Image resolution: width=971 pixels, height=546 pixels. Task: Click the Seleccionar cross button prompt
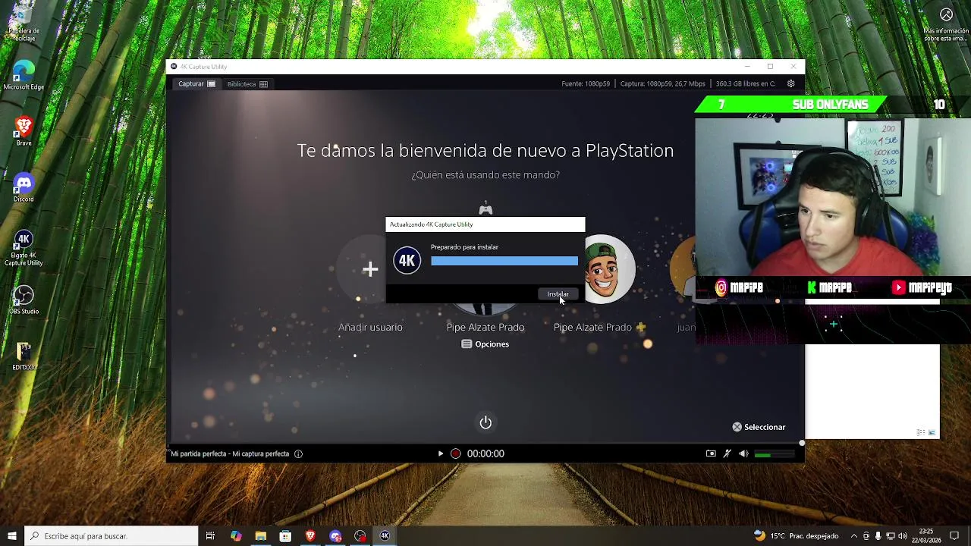(x=759, y=427)
